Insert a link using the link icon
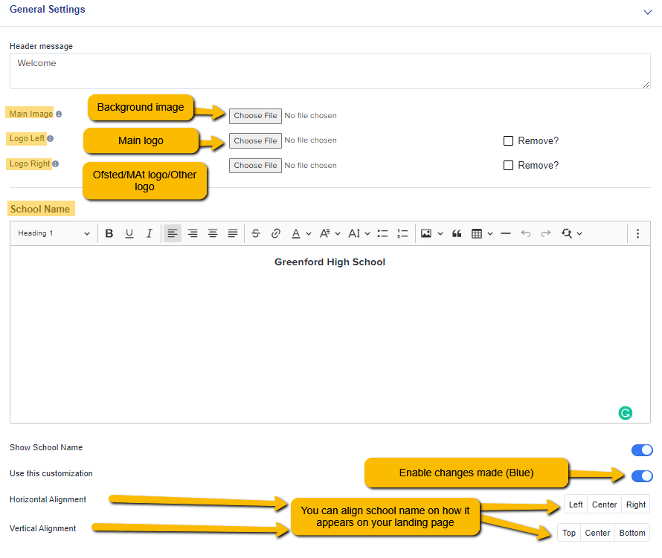This screenshot has height=558, width=662. (x=276, y=233)
